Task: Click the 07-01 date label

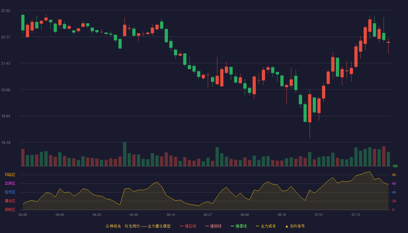Action: [x=319, y=215]
